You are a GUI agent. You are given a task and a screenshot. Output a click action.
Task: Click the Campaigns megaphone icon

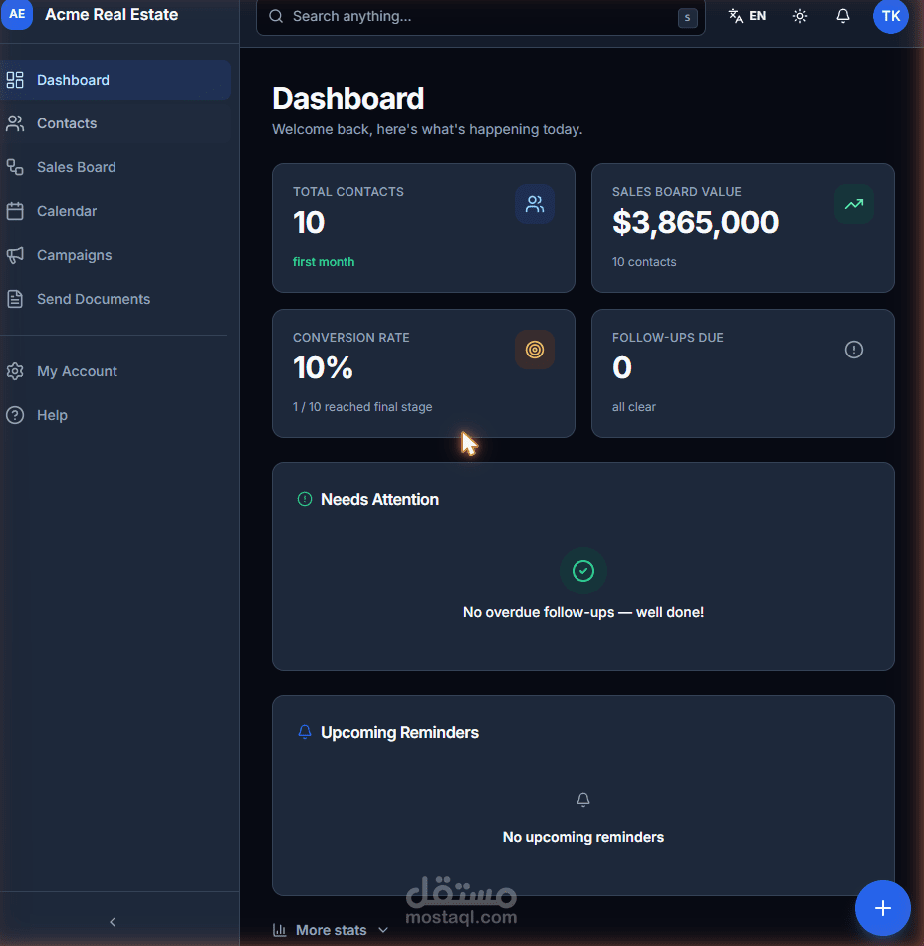pyautogui.click(x=15, y=255)
